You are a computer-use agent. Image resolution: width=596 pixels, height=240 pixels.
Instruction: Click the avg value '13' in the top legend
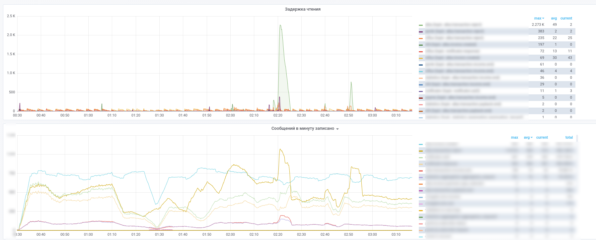(x=555, y=51)
